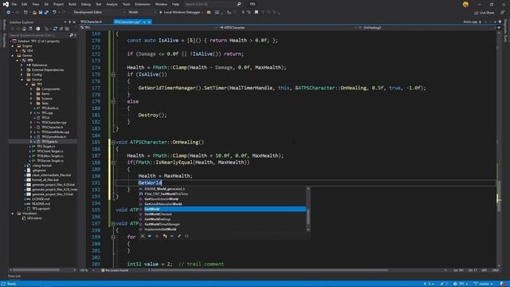Screen dimensions: 510x287
Task: Collapse the Games folder node
Action: click(x=13, y=56)
